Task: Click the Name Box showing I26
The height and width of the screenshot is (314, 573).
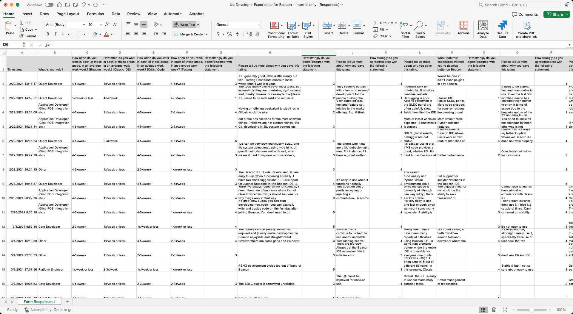Action: (12, 45)
